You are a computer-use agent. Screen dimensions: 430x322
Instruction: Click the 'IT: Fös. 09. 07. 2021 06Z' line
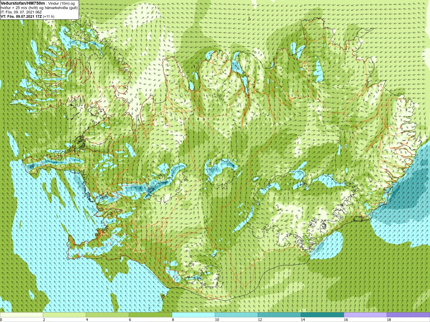(21, 12)
